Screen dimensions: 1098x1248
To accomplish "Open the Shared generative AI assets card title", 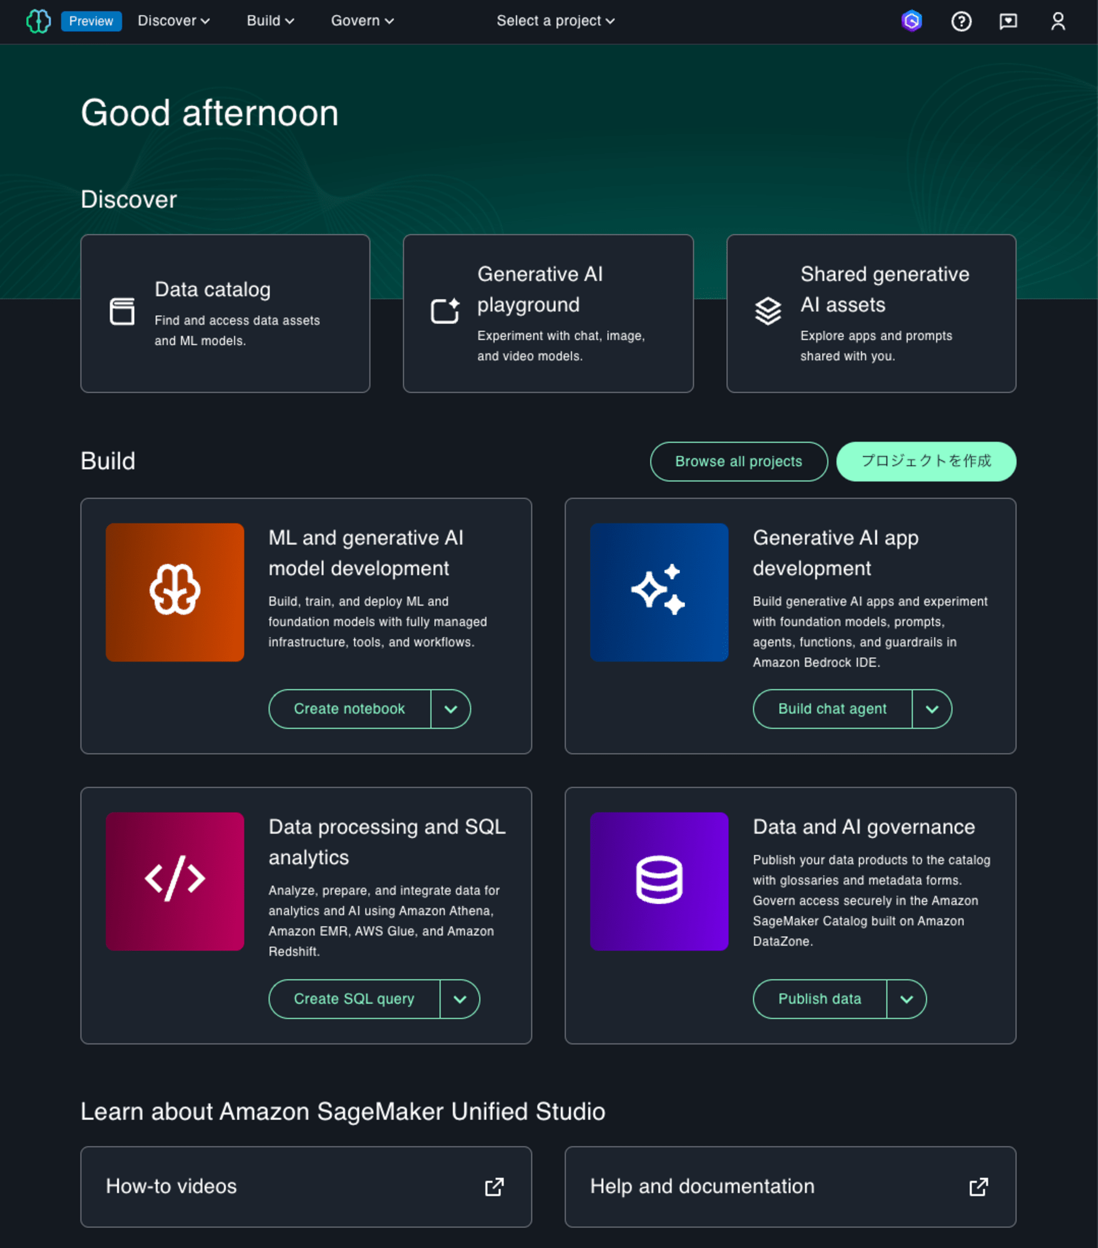I will coord(885,289).
